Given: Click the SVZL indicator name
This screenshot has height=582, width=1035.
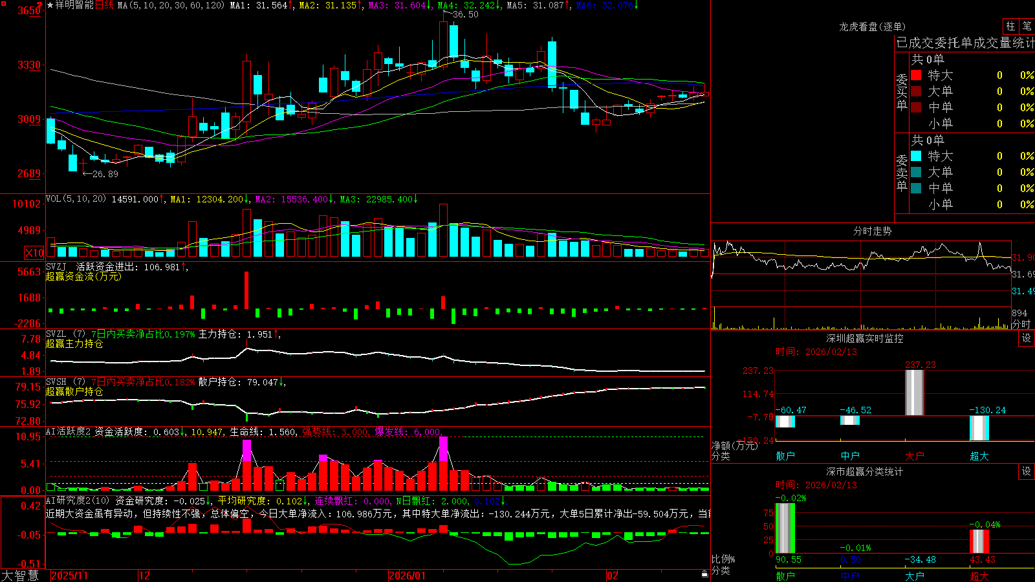Looking at the screenshot, I should coord(56,334).
